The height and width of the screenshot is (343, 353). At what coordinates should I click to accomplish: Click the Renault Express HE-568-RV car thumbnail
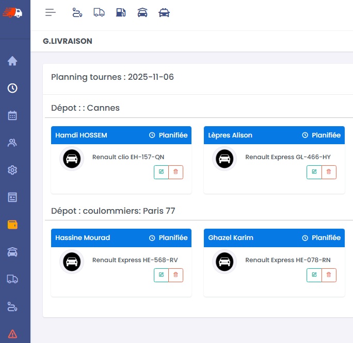(x=72, y=262)
